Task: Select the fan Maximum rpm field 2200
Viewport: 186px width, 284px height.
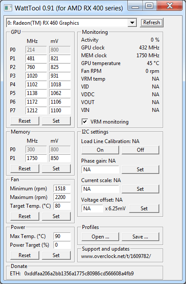Action: (62, 197)
